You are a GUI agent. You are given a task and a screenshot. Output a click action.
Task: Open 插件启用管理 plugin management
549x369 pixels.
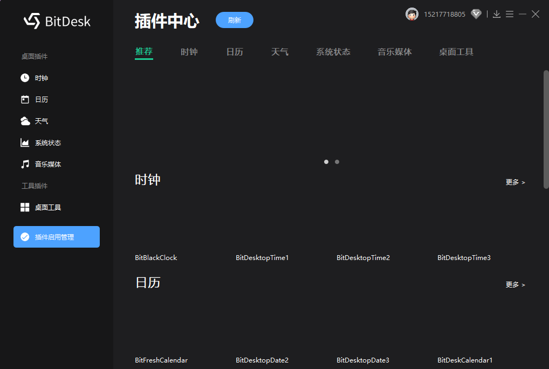click(x=57, y=237)
